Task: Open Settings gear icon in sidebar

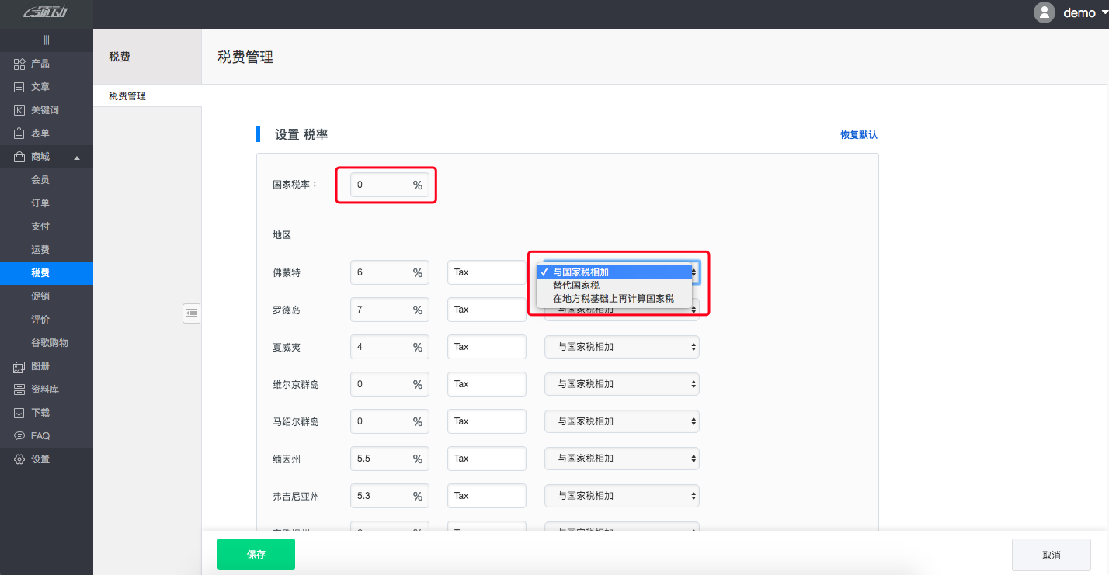Action: pyautogui.click(x=20, y=459)
